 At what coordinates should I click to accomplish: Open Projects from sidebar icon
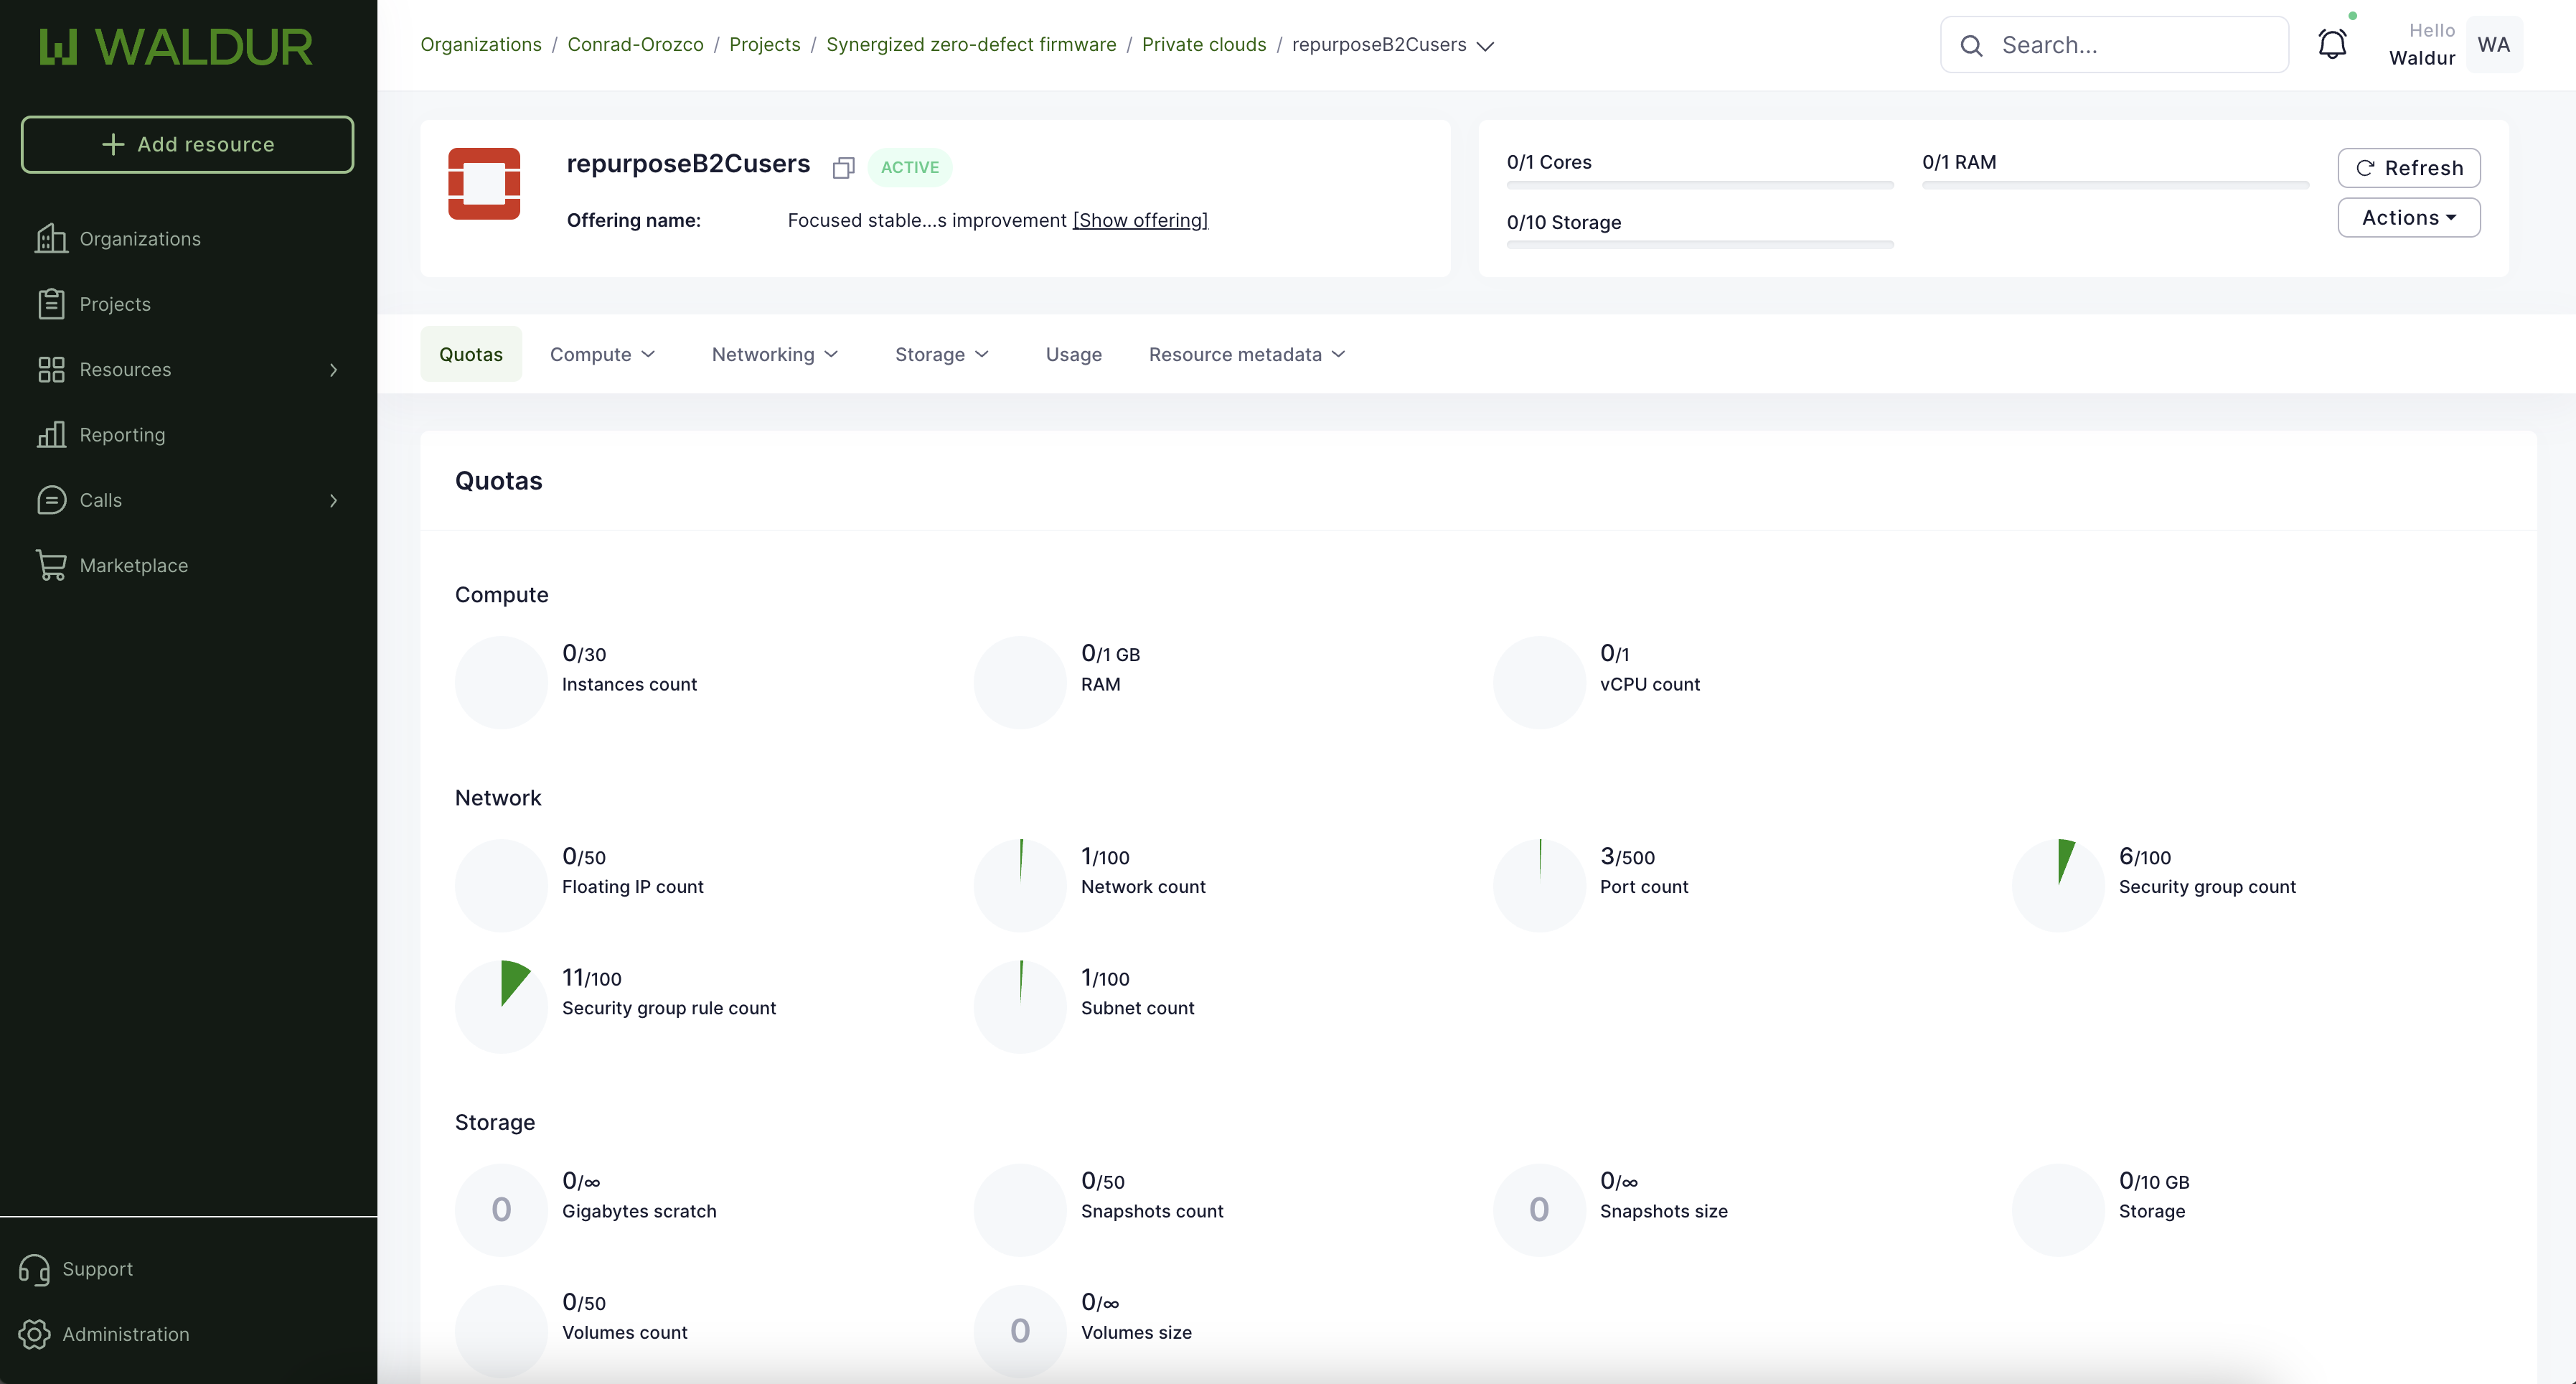pos(51,304)
